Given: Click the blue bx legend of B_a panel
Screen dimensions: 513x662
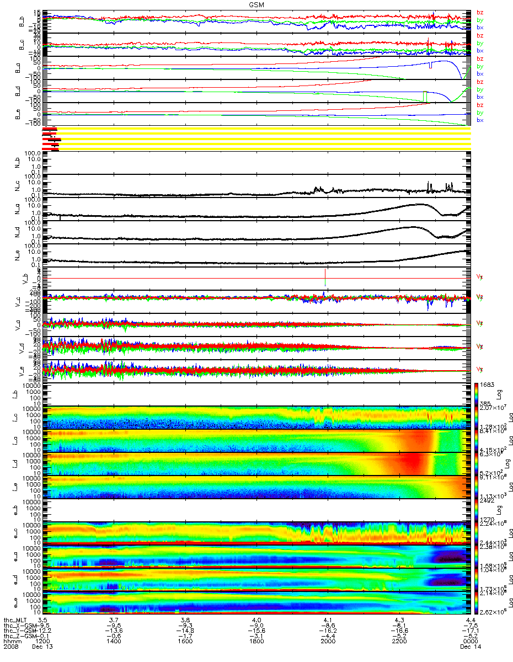Looking at the screenshot, I should [480, 74].
